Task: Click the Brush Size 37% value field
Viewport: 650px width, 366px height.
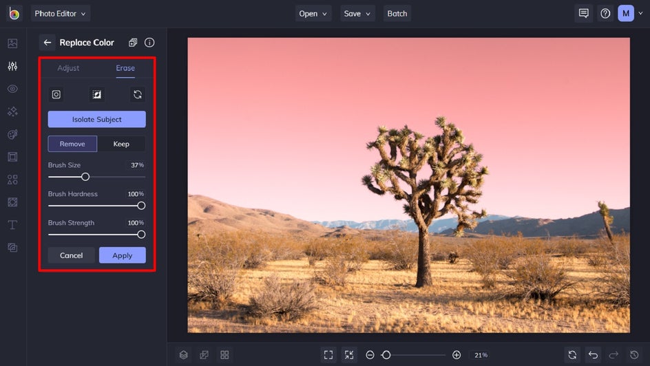Action: [136, 165]
